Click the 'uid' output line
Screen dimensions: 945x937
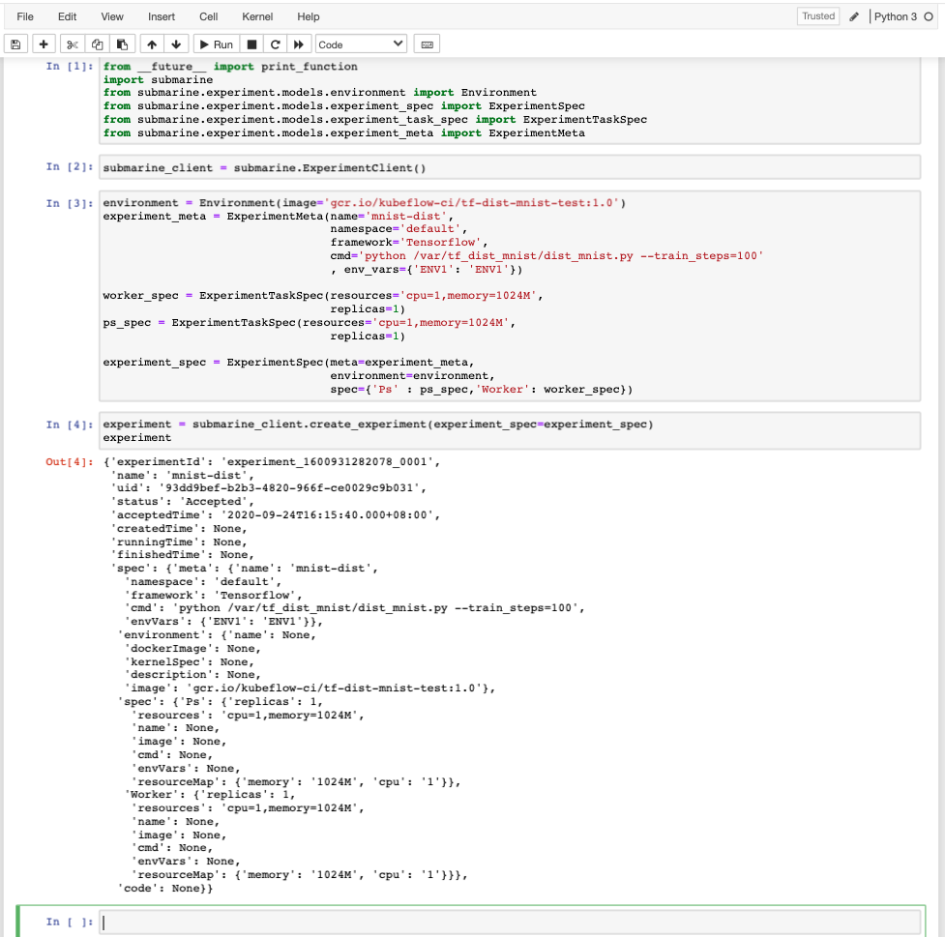268,488
